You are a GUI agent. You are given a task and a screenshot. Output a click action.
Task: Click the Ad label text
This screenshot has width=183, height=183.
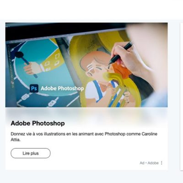pos(142,163)
